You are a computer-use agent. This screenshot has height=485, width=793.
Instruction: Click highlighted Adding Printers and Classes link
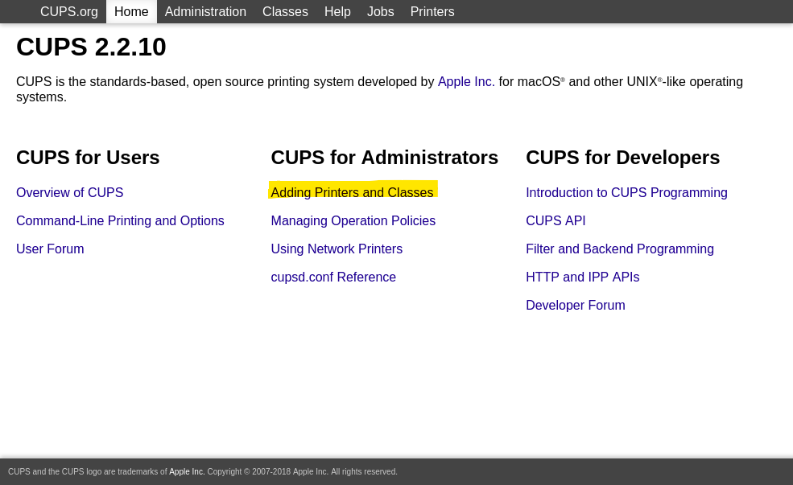352,193
